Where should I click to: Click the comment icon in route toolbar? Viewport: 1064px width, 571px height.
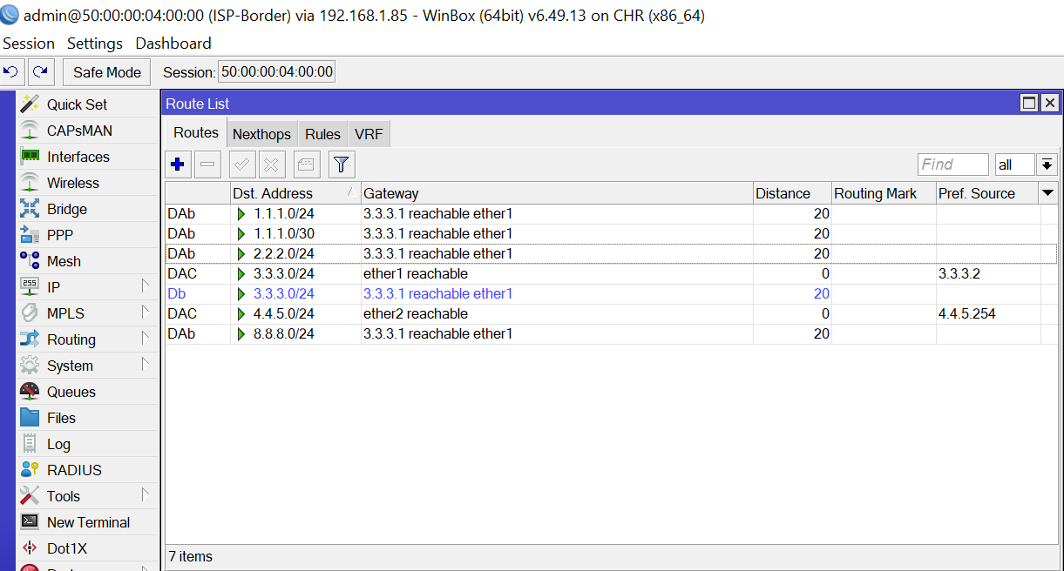point(307,164)
